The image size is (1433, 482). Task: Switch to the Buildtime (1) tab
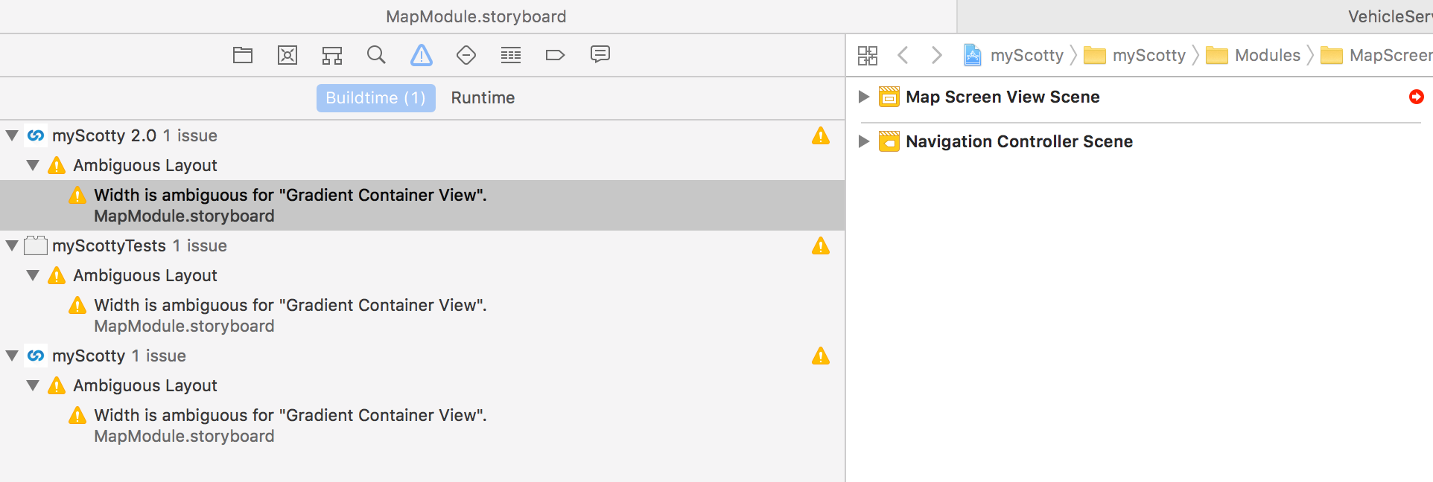(x=375, y=98)
